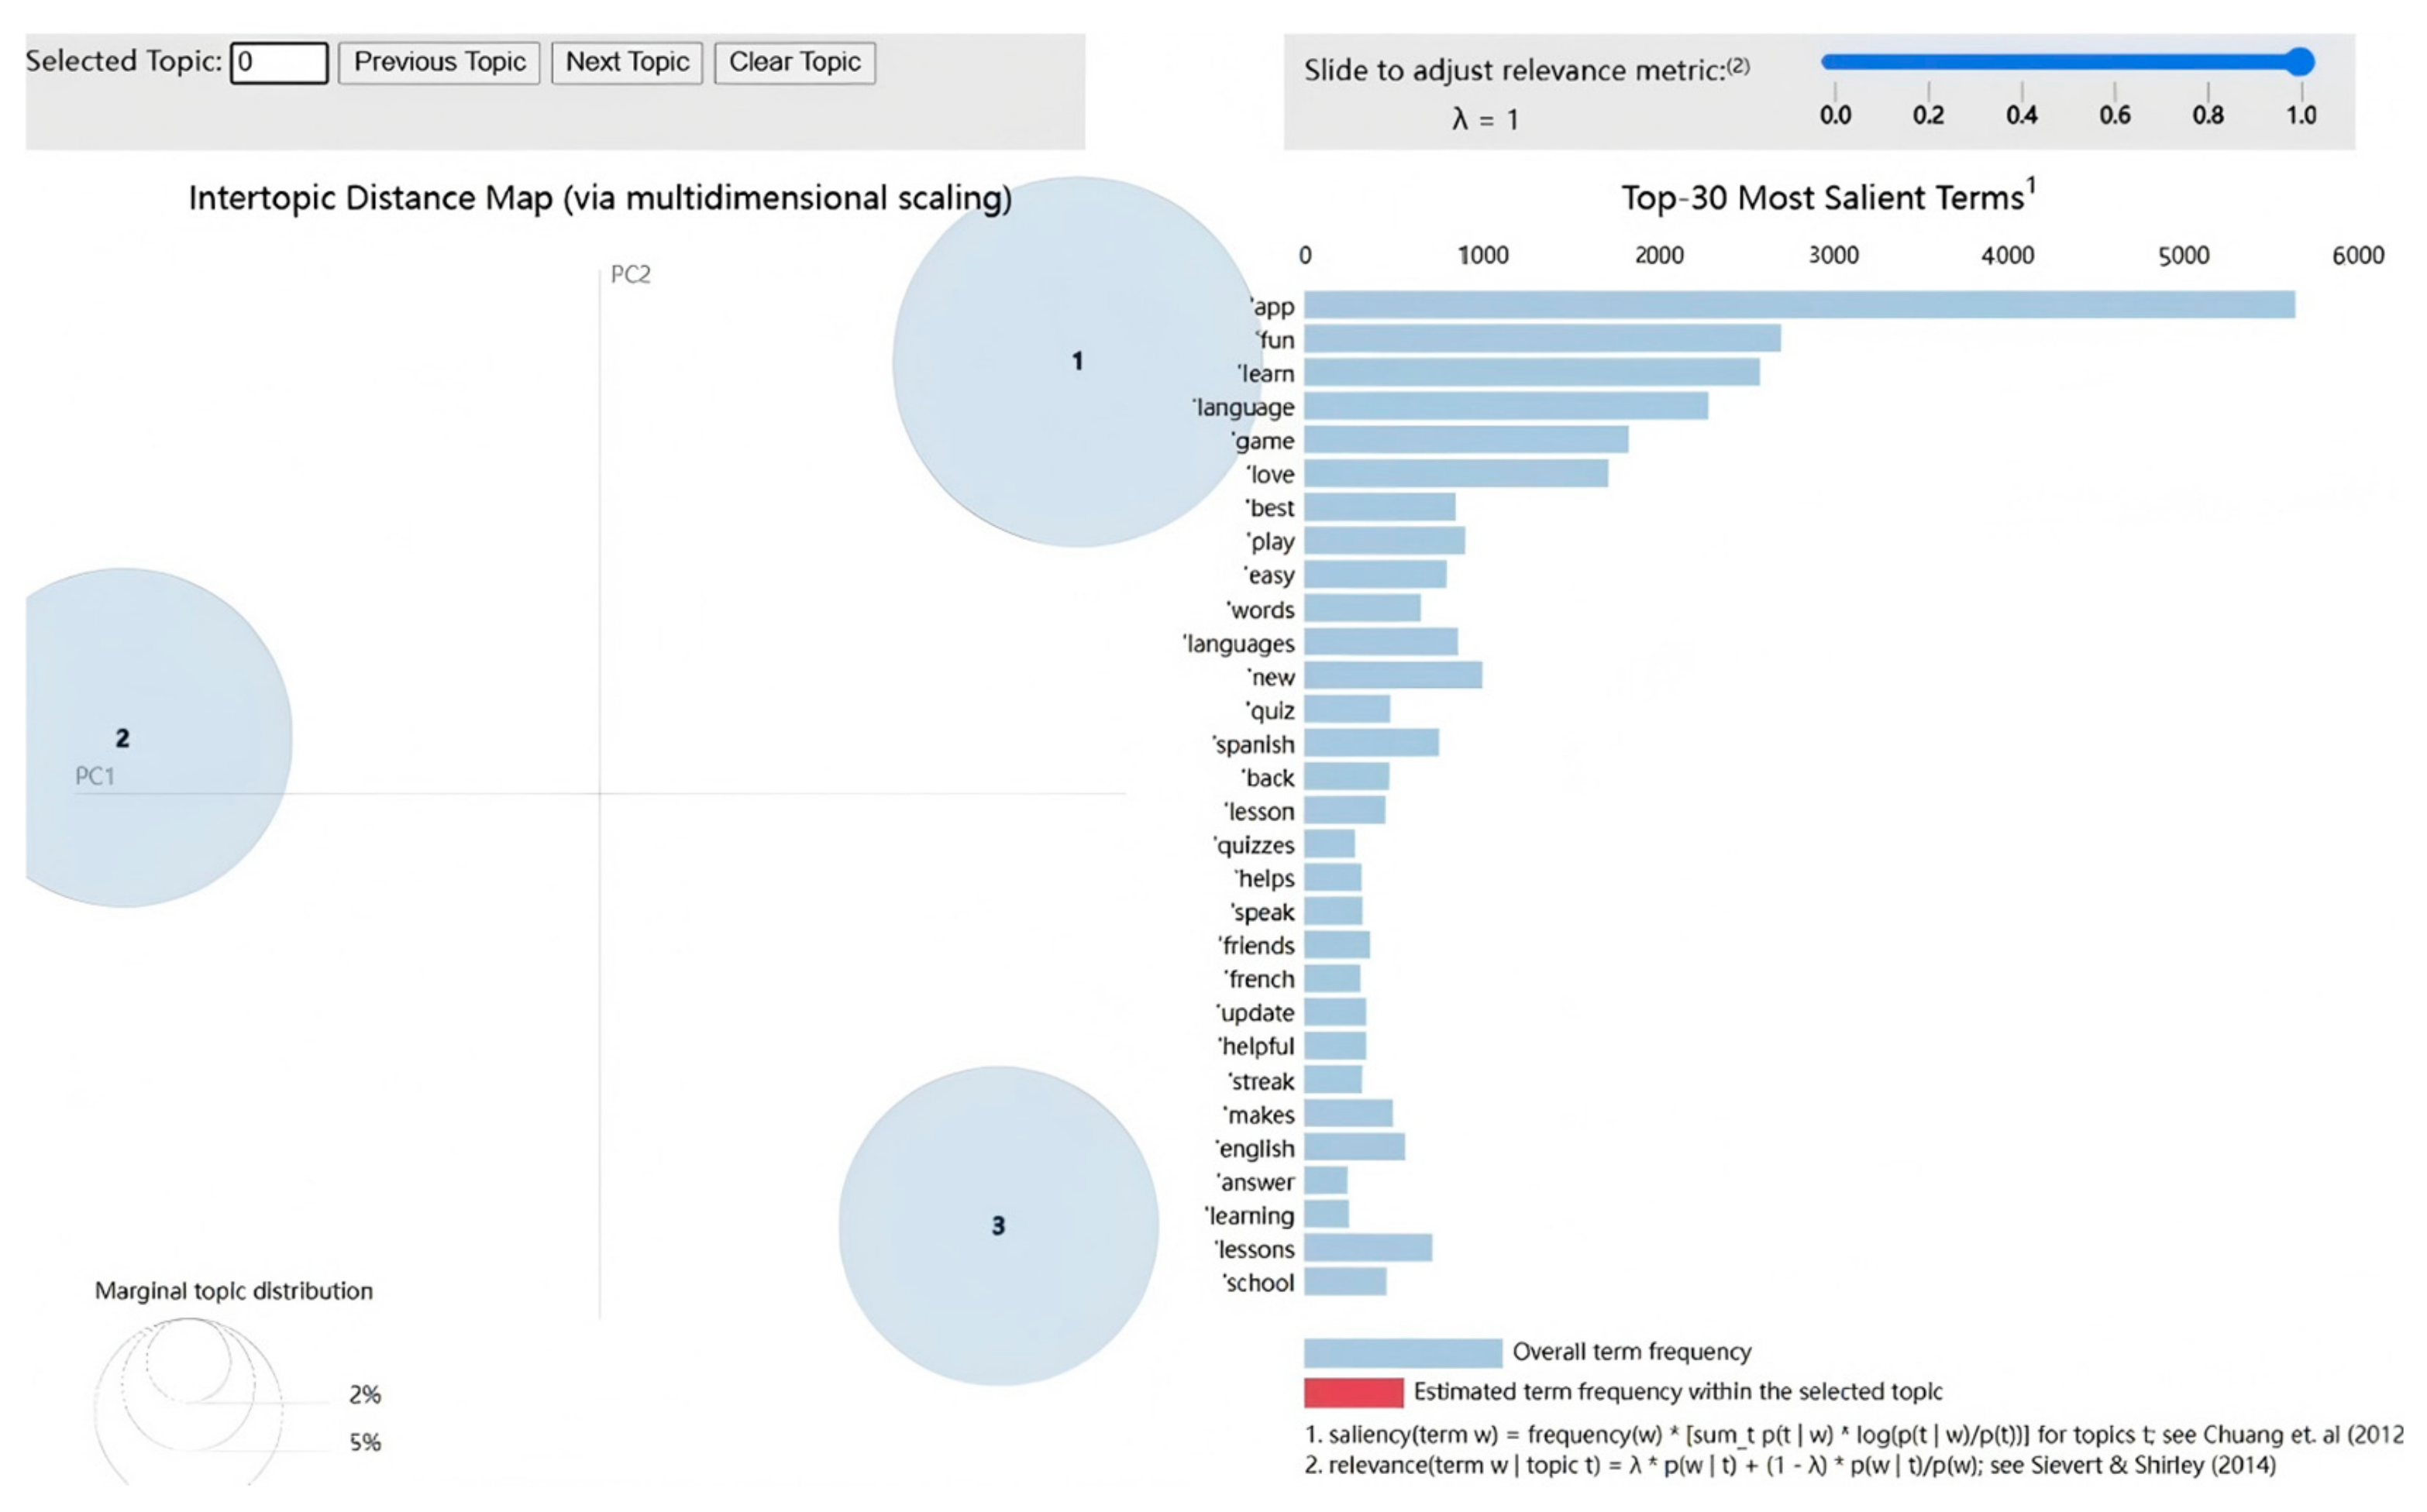Click the bar for term 'app'
The width and height of the screenshot is (2427, 1512).
pos(1799,305)
